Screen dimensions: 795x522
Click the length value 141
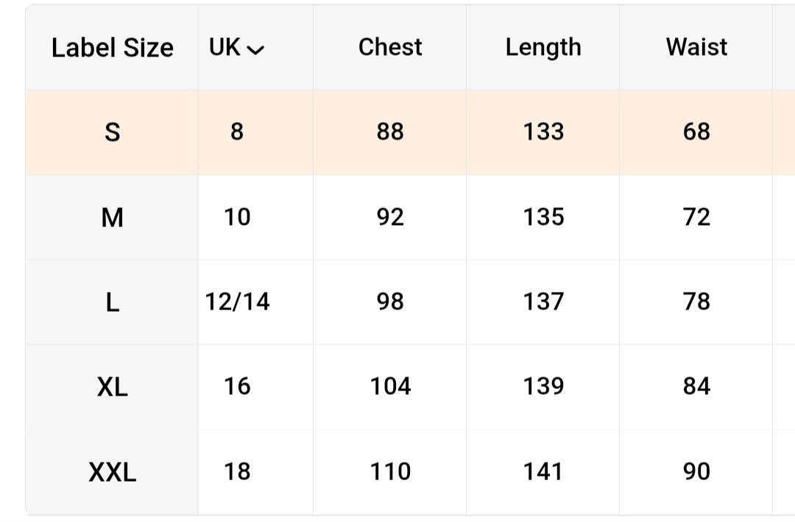(x=543, y=471)
